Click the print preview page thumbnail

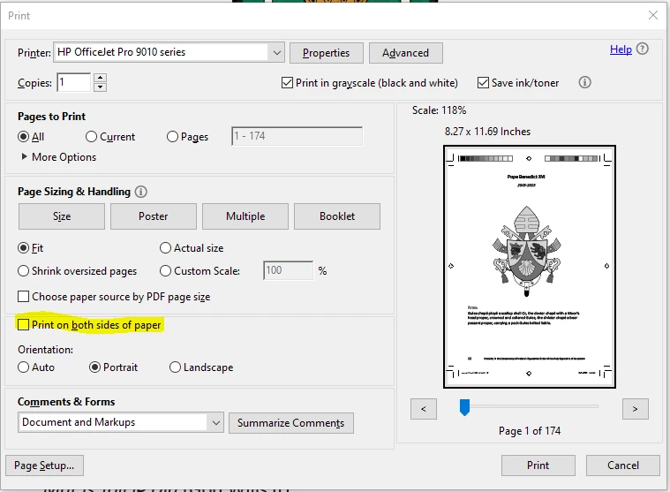(530, 267)
